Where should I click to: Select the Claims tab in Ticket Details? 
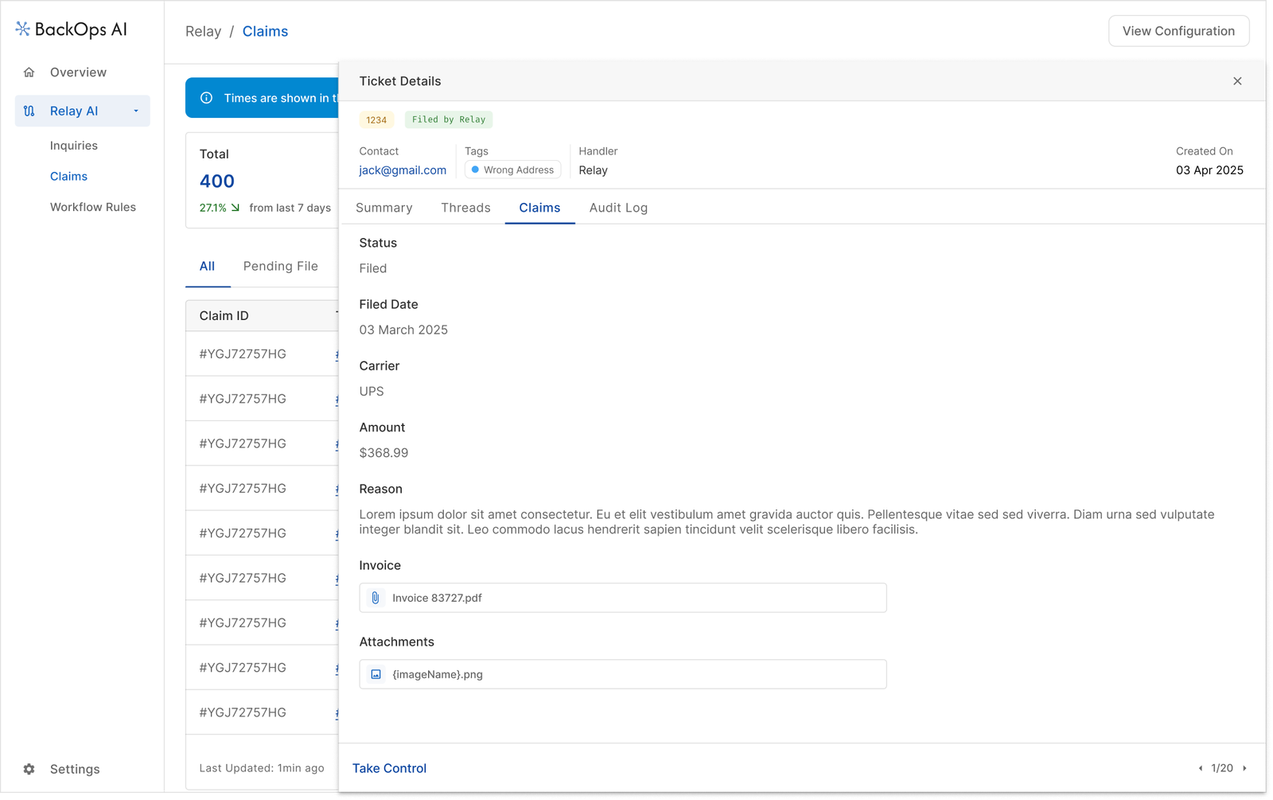539,208
